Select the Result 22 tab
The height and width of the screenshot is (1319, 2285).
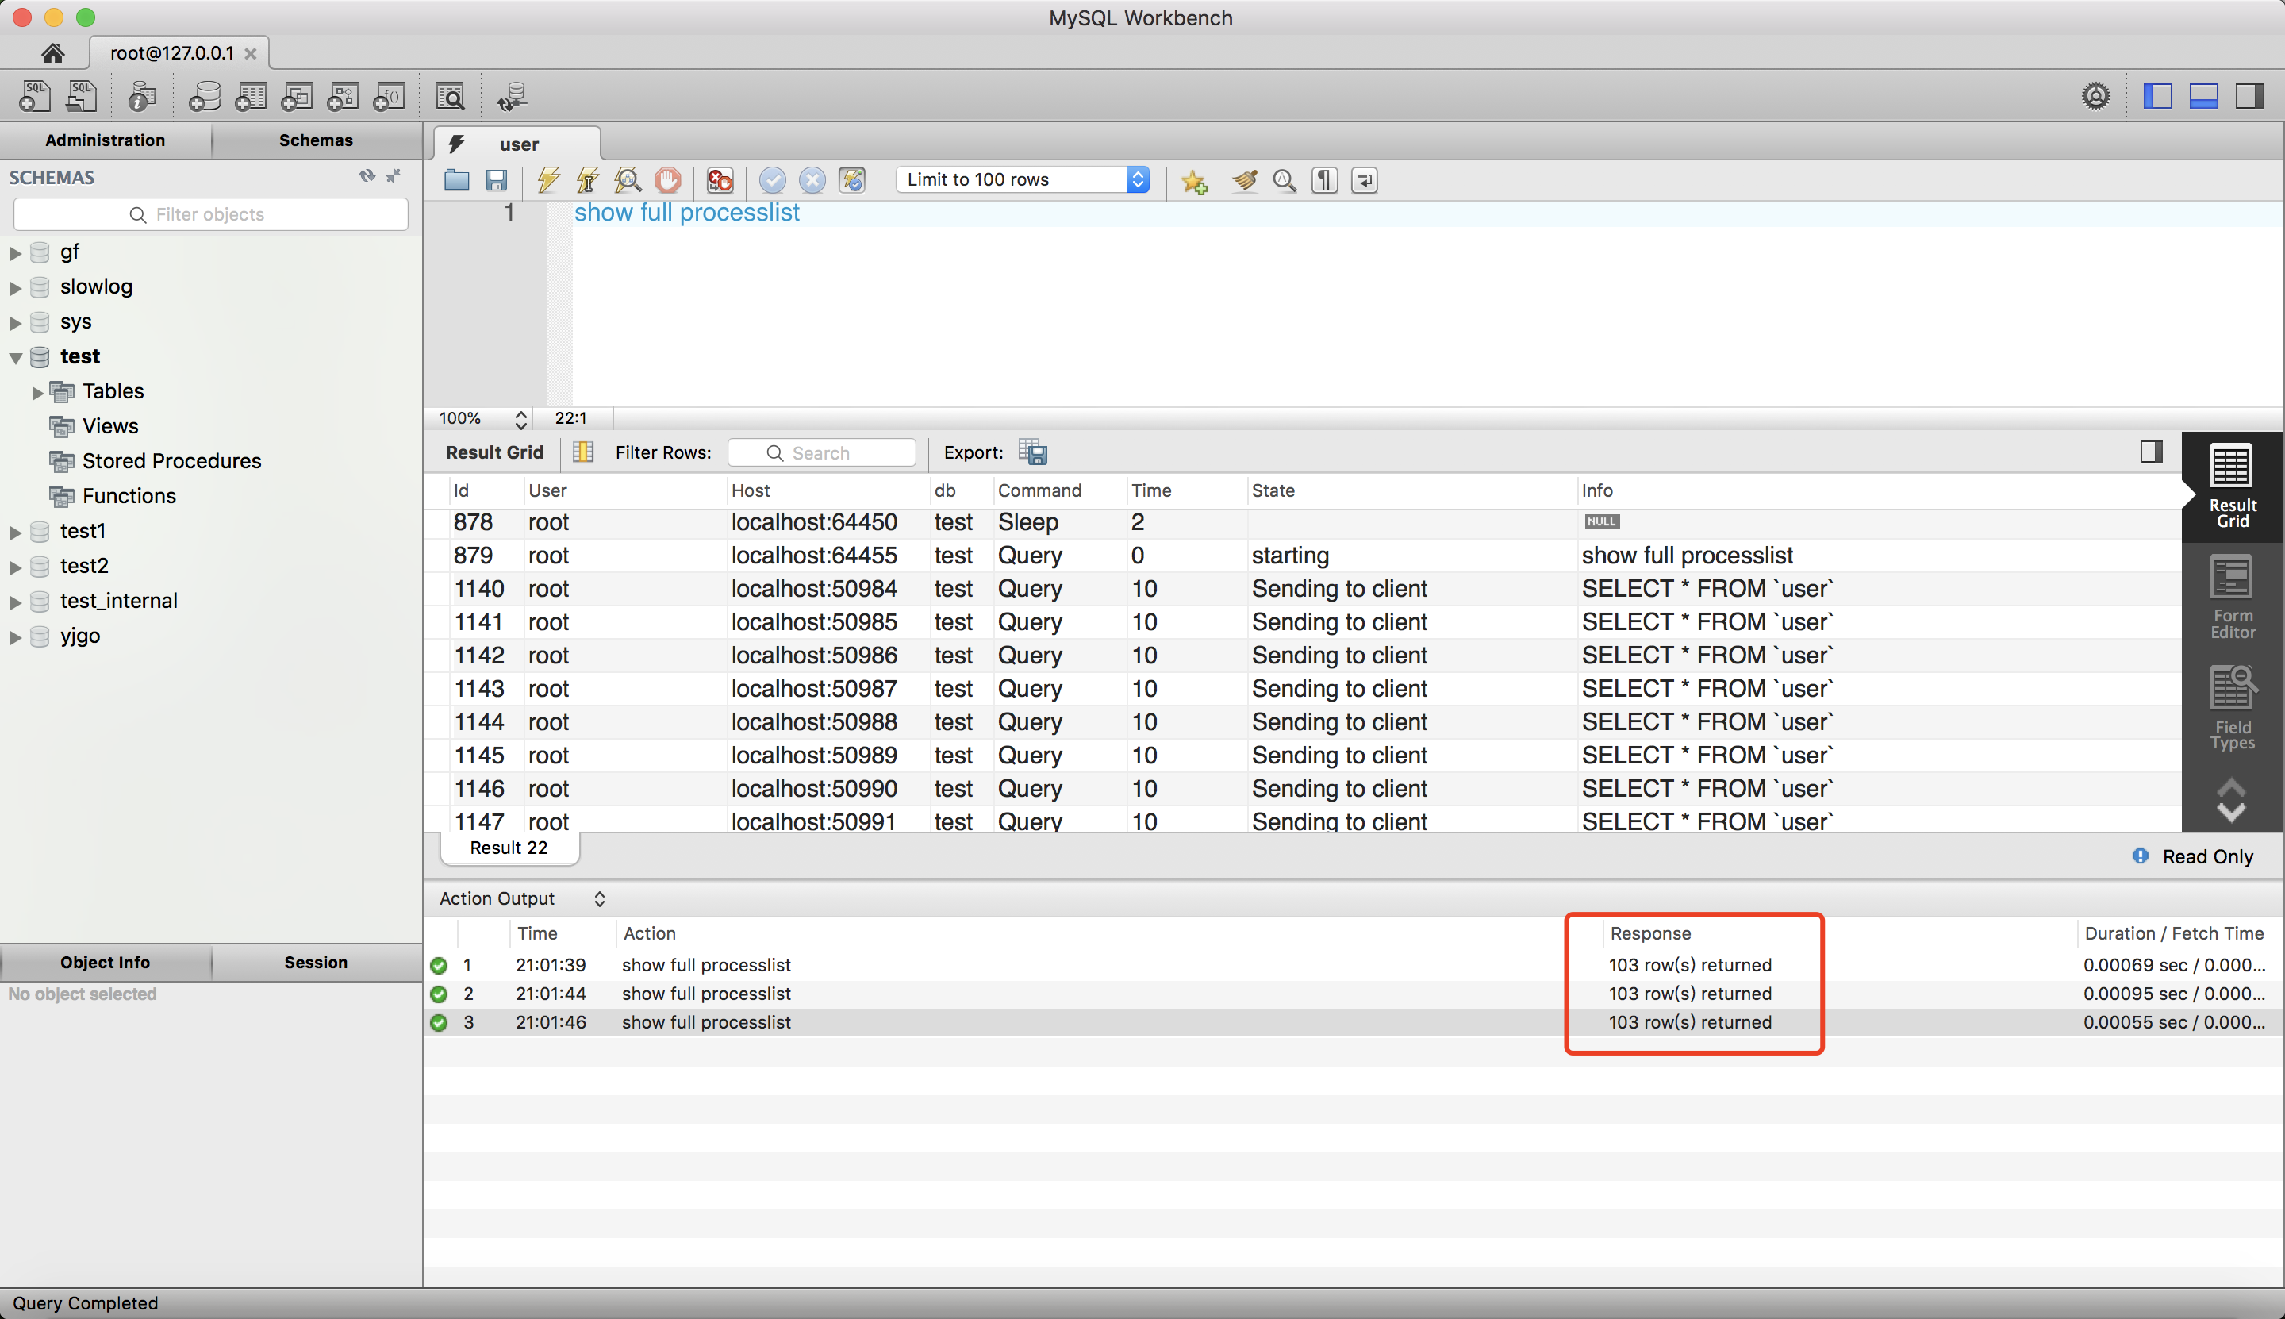click(x=509, y=848)
